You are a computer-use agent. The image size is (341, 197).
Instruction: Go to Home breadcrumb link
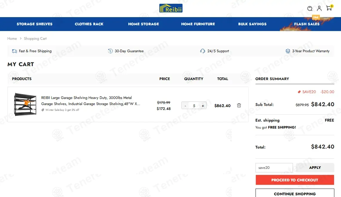12,39
